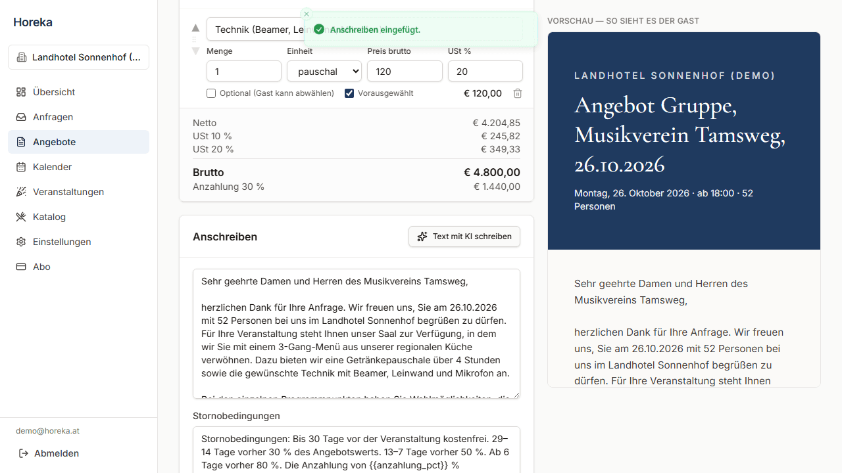Screen dimensions: 842x473
Task: Delete the Technik position with trash icon
Action: pos(518,93)
